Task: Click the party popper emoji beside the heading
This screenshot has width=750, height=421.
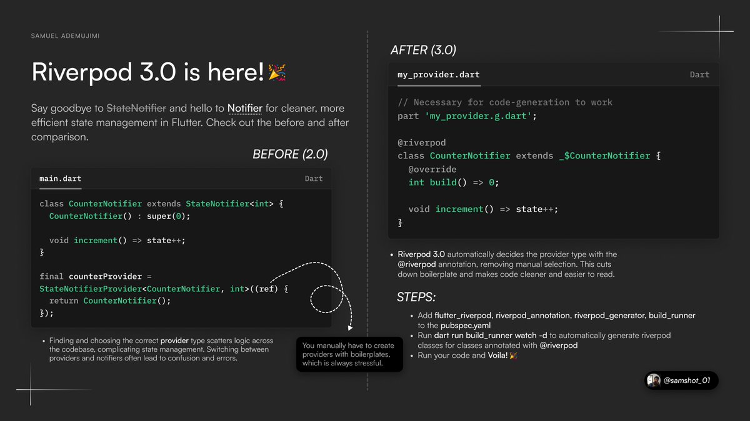Action: (x=277, y=73)
